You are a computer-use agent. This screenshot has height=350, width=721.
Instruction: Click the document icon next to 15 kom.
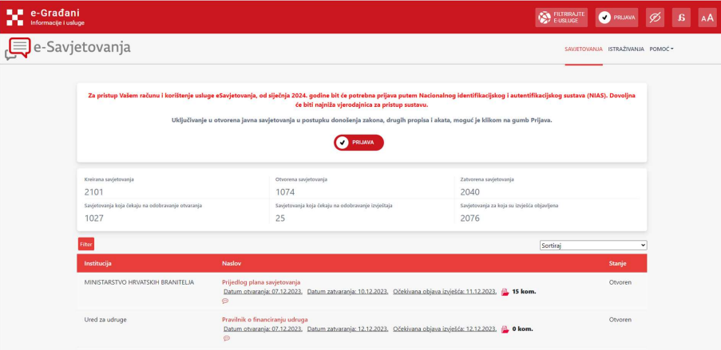[x=505, y=292]
